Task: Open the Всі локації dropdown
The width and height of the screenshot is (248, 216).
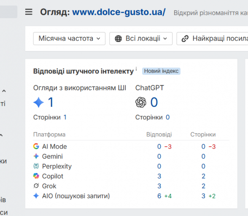Action: pos(141,39)
